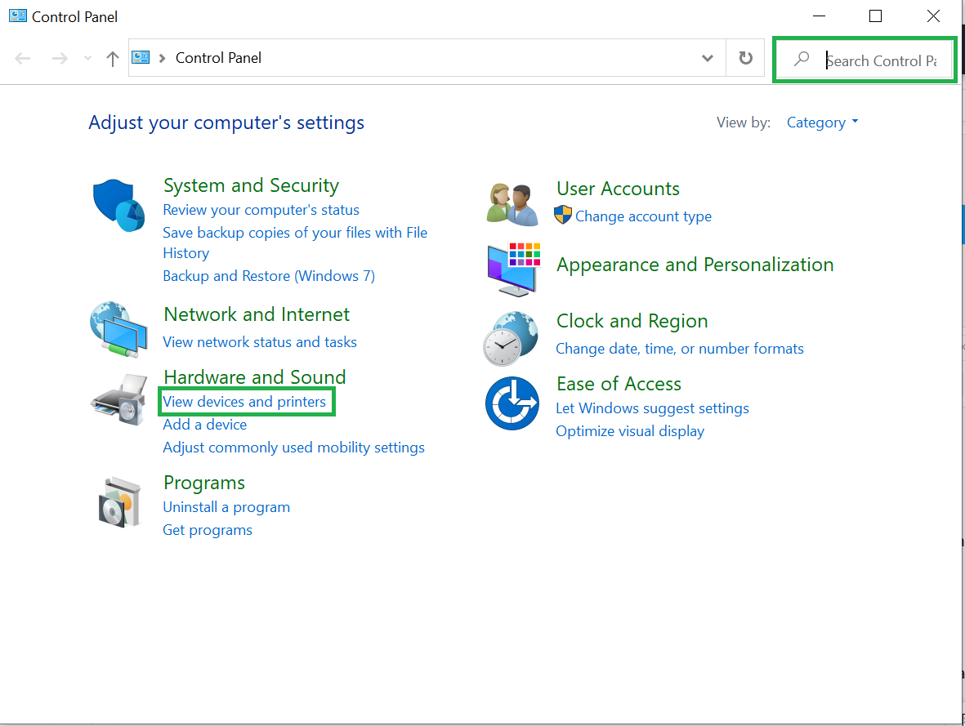
Task: Click the Forward arrow in navigation bar
Action: (60, 59)
